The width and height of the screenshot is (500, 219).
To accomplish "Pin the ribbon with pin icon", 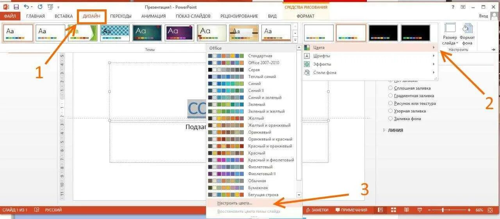I will (493, 50).
